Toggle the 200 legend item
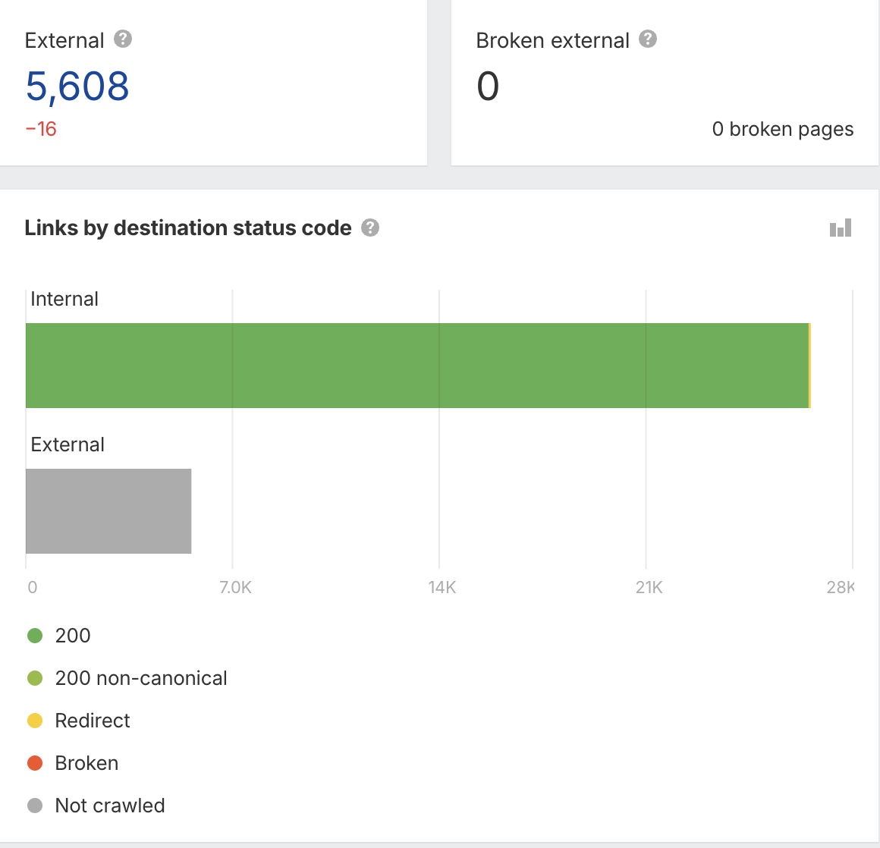Screen dimensions: 880x848 click(73, 636)
